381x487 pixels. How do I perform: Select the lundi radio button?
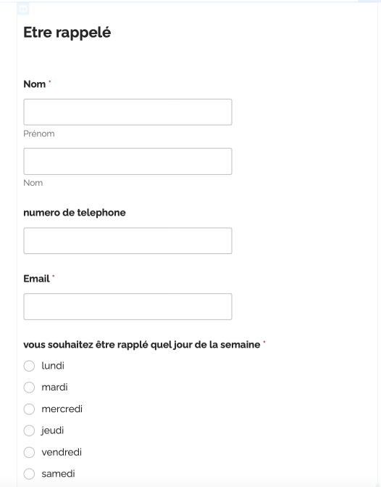[29, 366]
